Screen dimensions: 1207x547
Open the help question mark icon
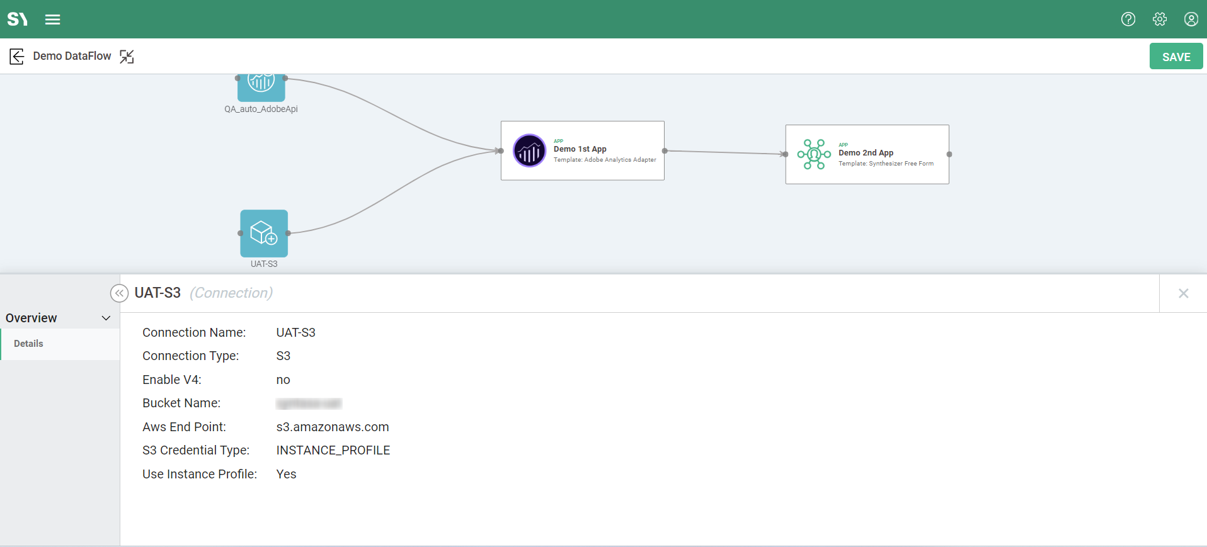(1128, 20)
